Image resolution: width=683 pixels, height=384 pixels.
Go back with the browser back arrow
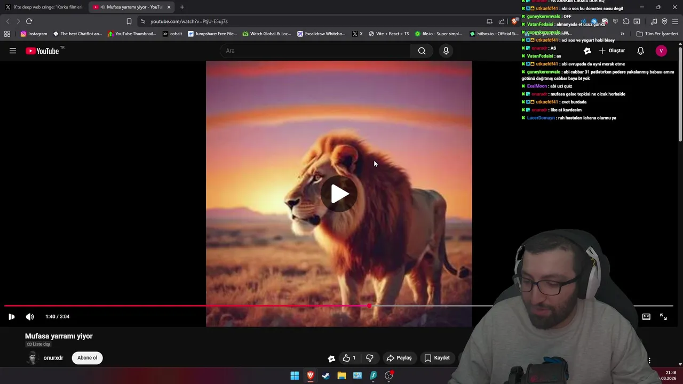coord(7,21)
